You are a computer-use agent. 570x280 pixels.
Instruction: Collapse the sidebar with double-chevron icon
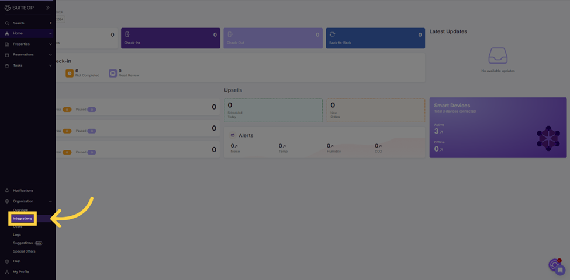coord(48,8)
